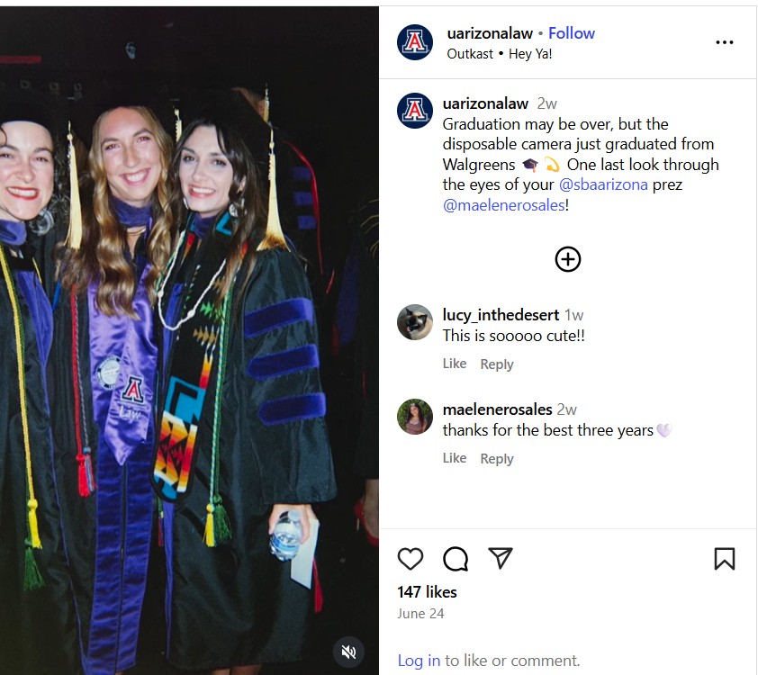Follow the uarizonalaw account

(x=572, y=33)
